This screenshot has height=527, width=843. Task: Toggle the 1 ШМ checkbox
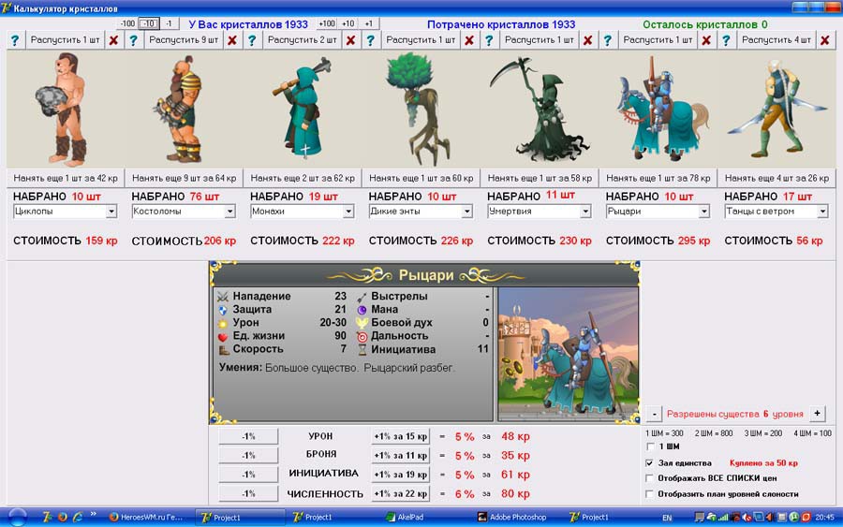coord(650,446)
